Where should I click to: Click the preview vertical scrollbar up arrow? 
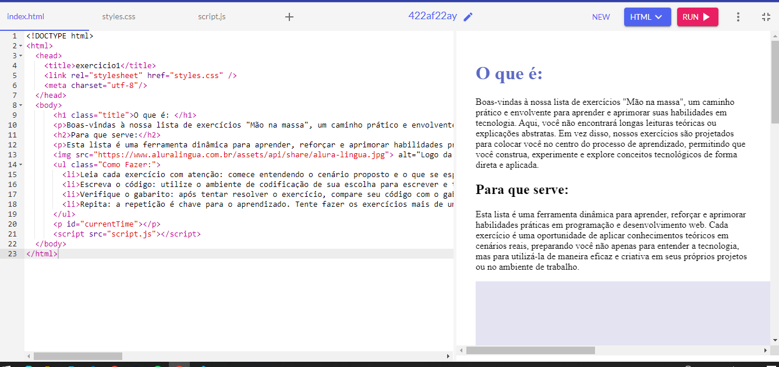point(774,35)
